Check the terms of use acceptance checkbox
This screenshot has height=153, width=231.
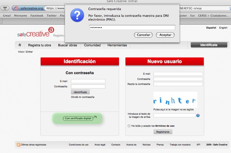[129, 126]
